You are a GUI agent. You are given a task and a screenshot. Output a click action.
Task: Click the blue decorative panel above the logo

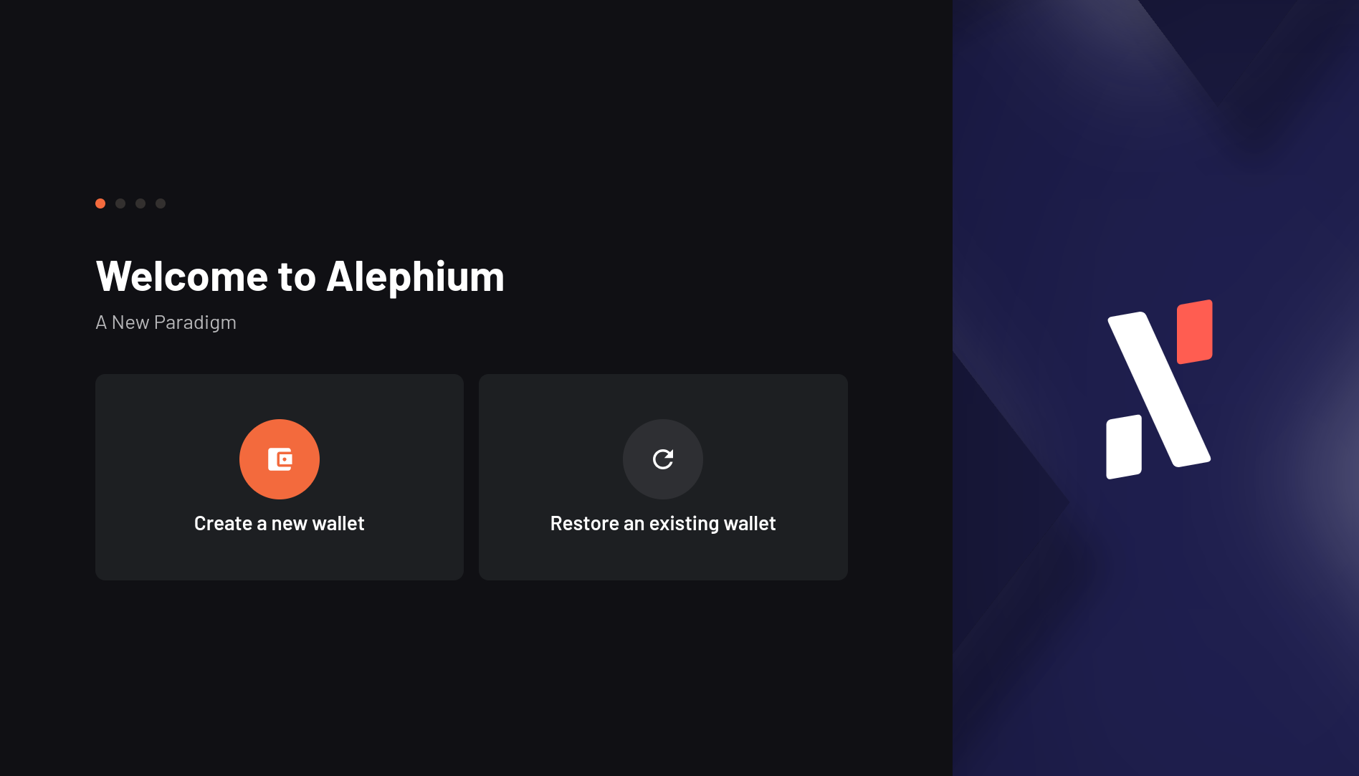(x=1155, y=143)
